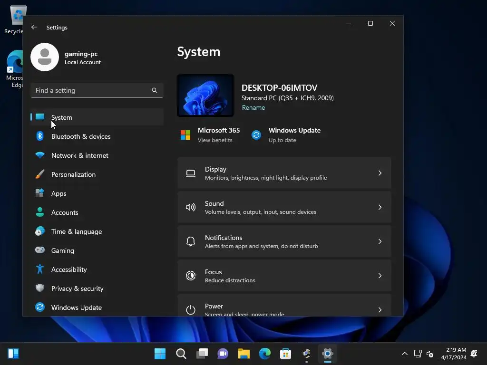Expand the Sound settings chevron

(380, 207)
